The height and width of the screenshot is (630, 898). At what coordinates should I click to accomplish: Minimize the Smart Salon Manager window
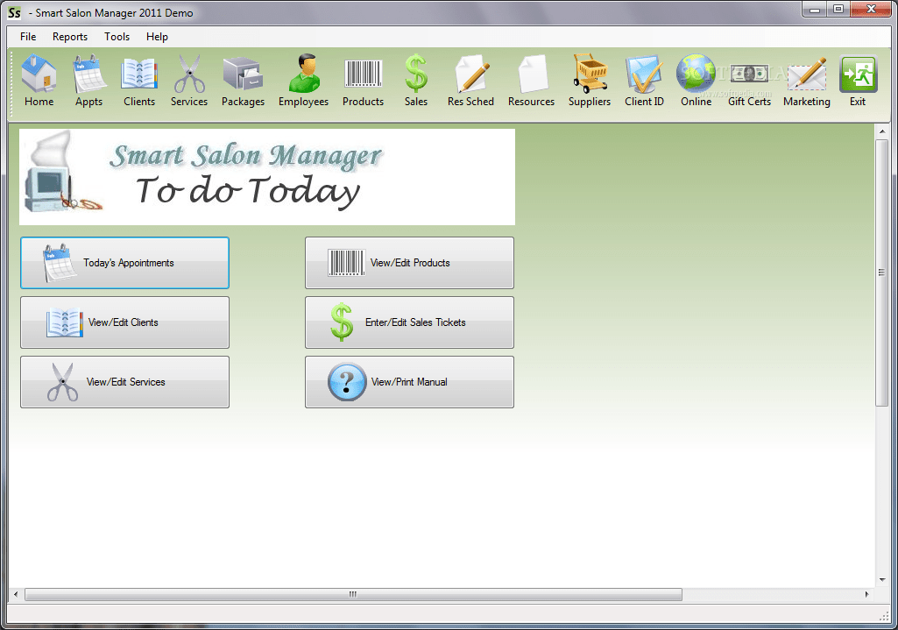point(815,10)
